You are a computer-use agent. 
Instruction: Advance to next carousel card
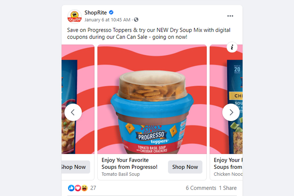231,112
